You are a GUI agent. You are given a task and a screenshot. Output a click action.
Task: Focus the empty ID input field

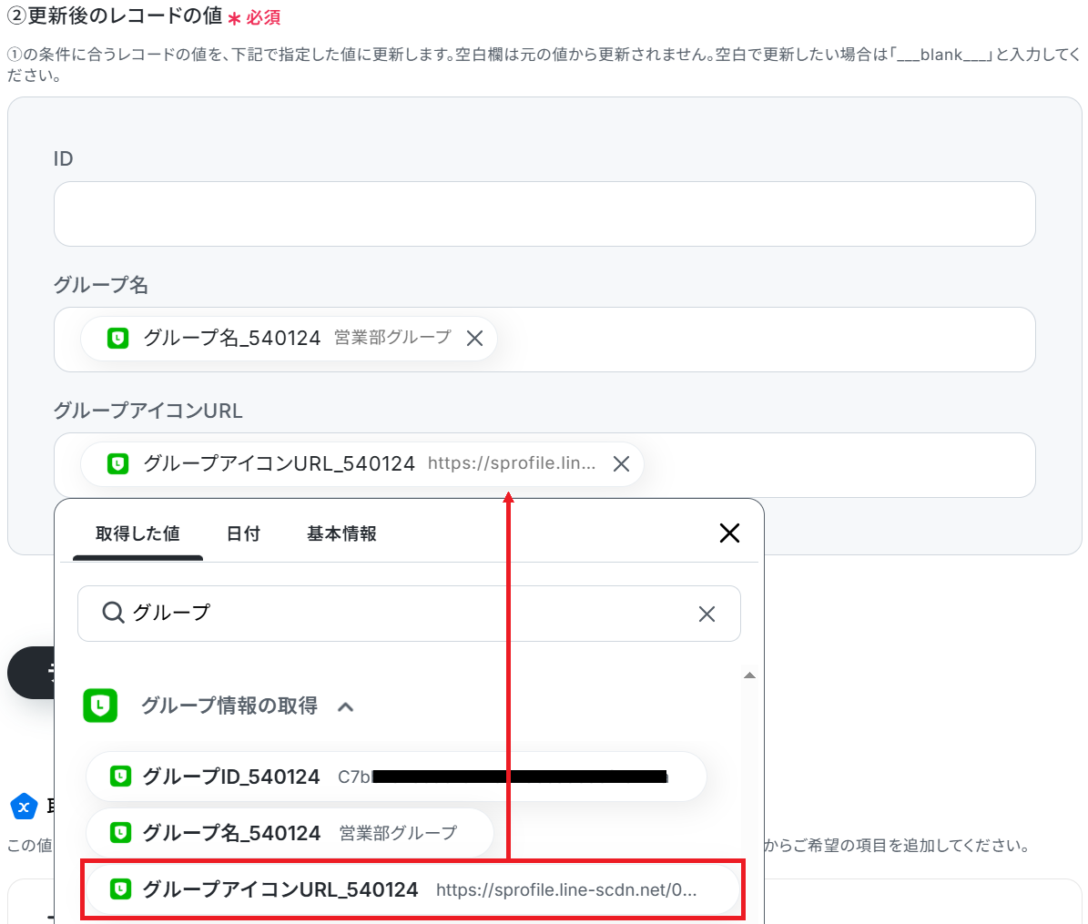tap(544, 214)
